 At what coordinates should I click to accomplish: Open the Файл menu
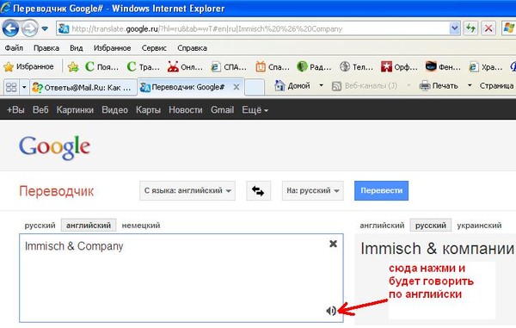pos(14,48)
